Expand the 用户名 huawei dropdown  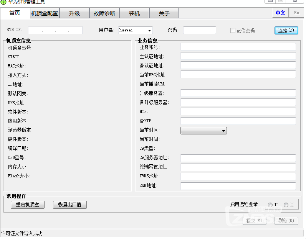coord(149,30)
